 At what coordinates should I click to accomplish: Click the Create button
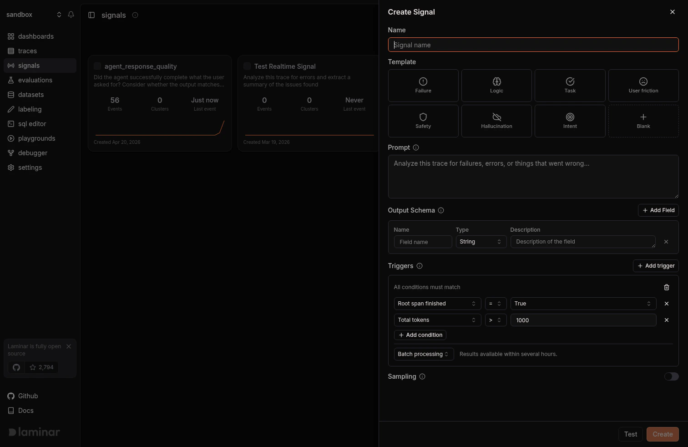tap(663, 434)
